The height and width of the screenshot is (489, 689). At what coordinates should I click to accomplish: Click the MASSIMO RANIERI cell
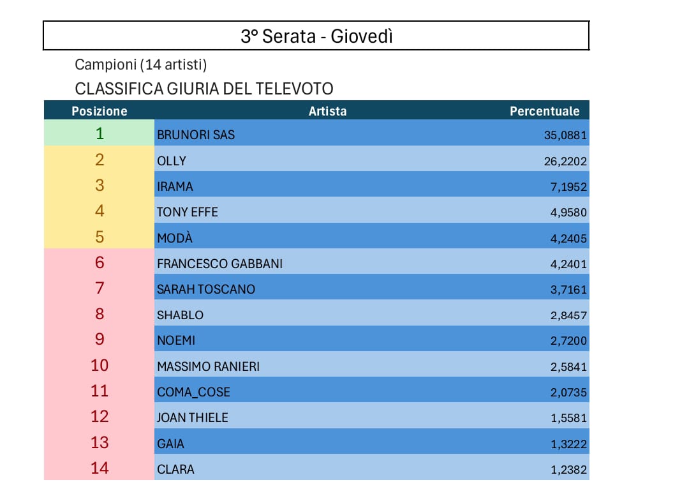[x=208, y=366]
